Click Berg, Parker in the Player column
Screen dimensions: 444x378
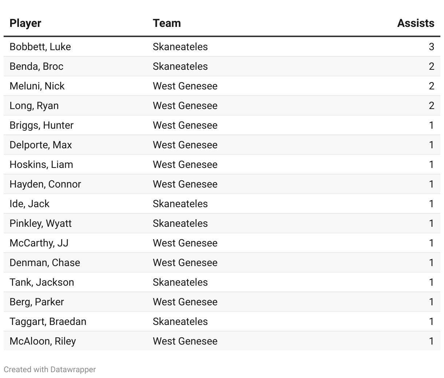[37, 302]
